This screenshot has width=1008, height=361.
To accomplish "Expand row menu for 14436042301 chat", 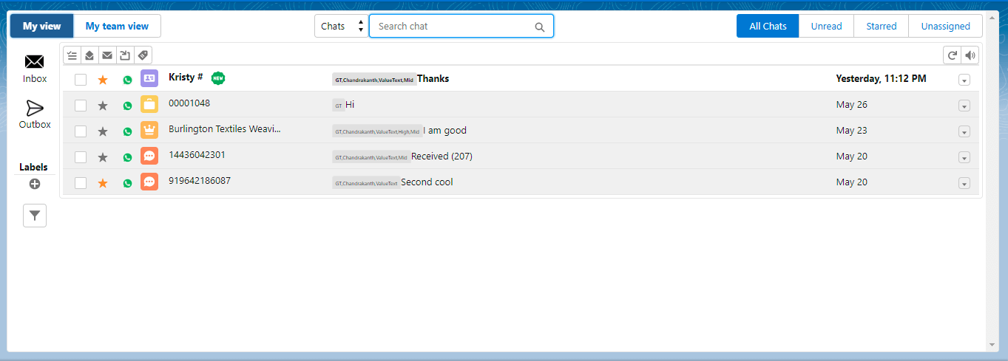I will click(x=964, y=158).
